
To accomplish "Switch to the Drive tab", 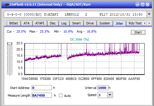I will point(90,23).
